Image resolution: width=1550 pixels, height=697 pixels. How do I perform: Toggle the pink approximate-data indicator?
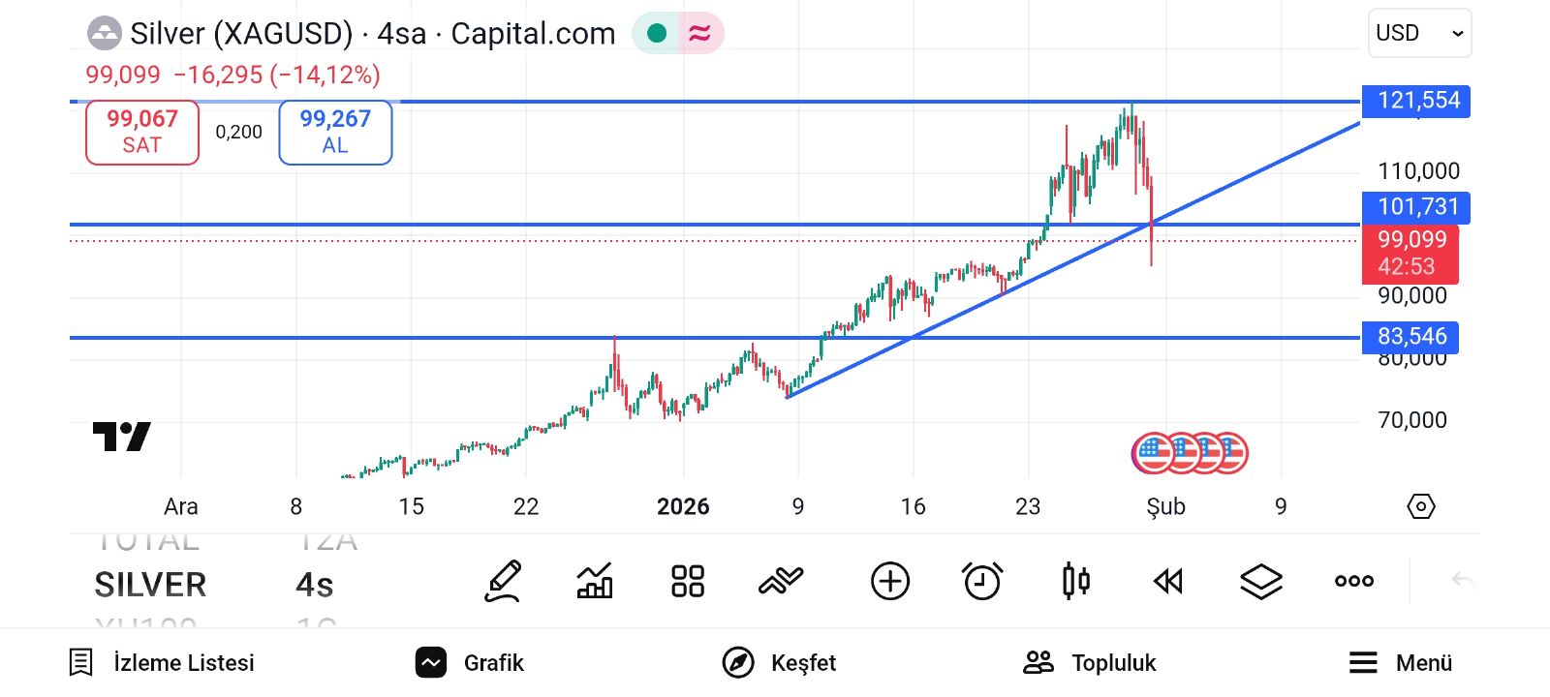tap(699, 34)
